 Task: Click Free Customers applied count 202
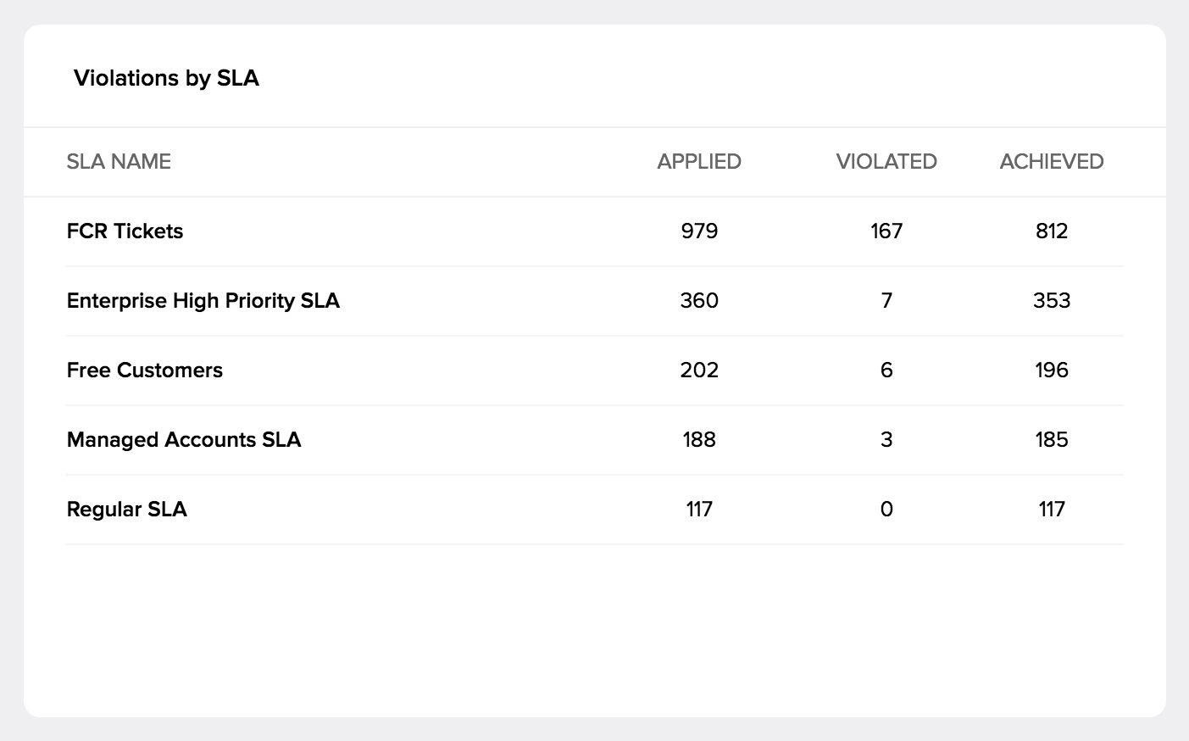tap(699, 370)
